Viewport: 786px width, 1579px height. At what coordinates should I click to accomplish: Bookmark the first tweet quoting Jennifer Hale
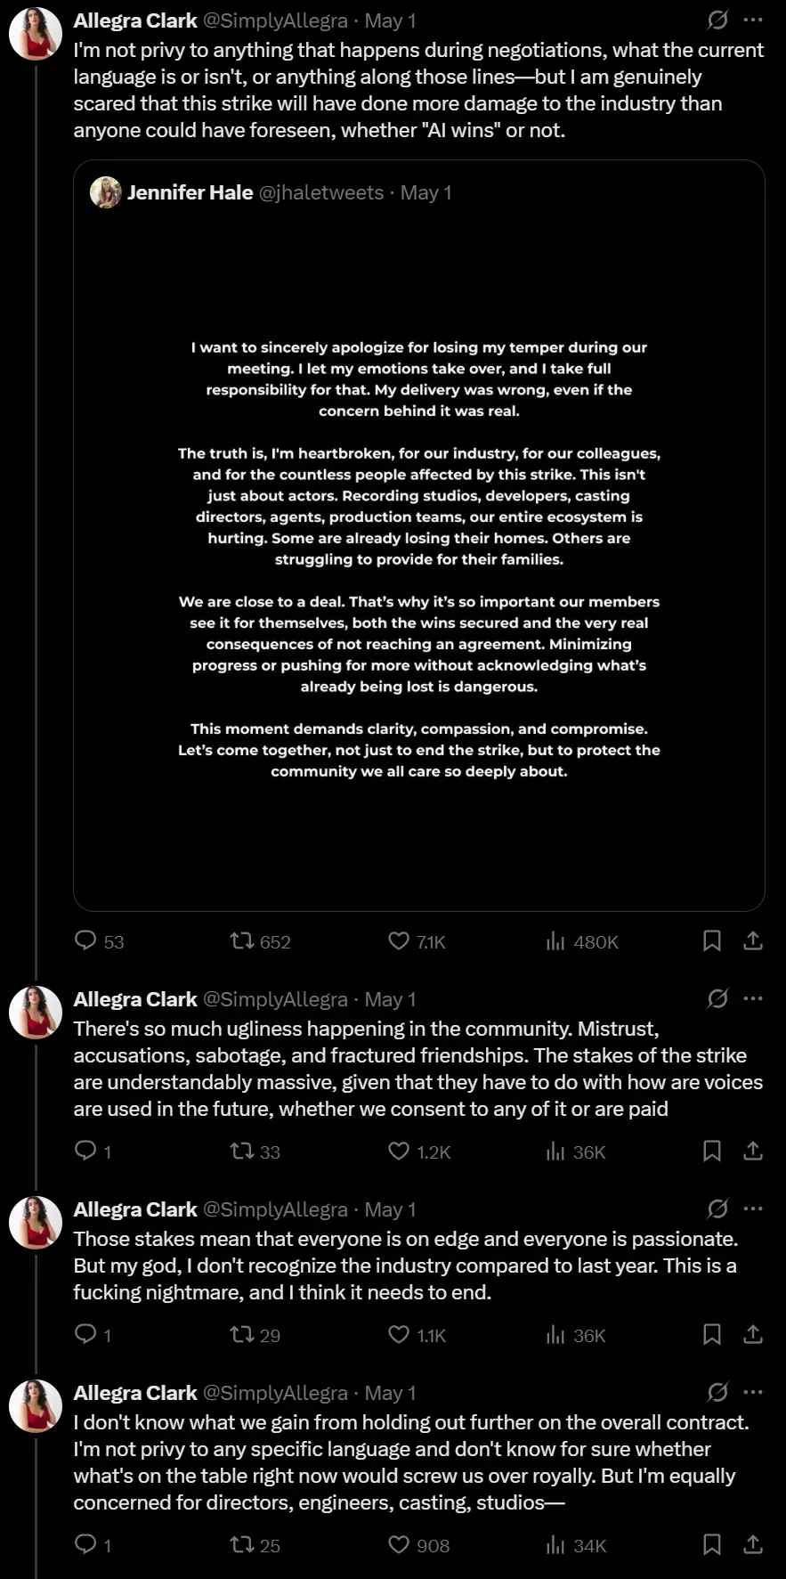click(x=712, y=940)
